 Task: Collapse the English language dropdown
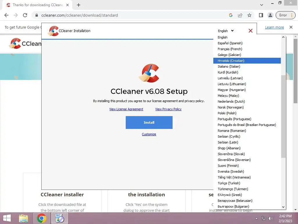click(226, 31)
